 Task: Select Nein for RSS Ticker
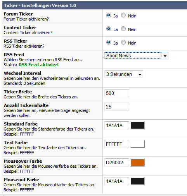pos(123,42)
